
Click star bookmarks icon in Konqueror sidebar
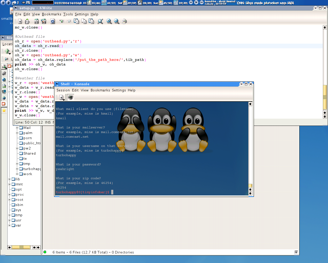click(4, 110)
